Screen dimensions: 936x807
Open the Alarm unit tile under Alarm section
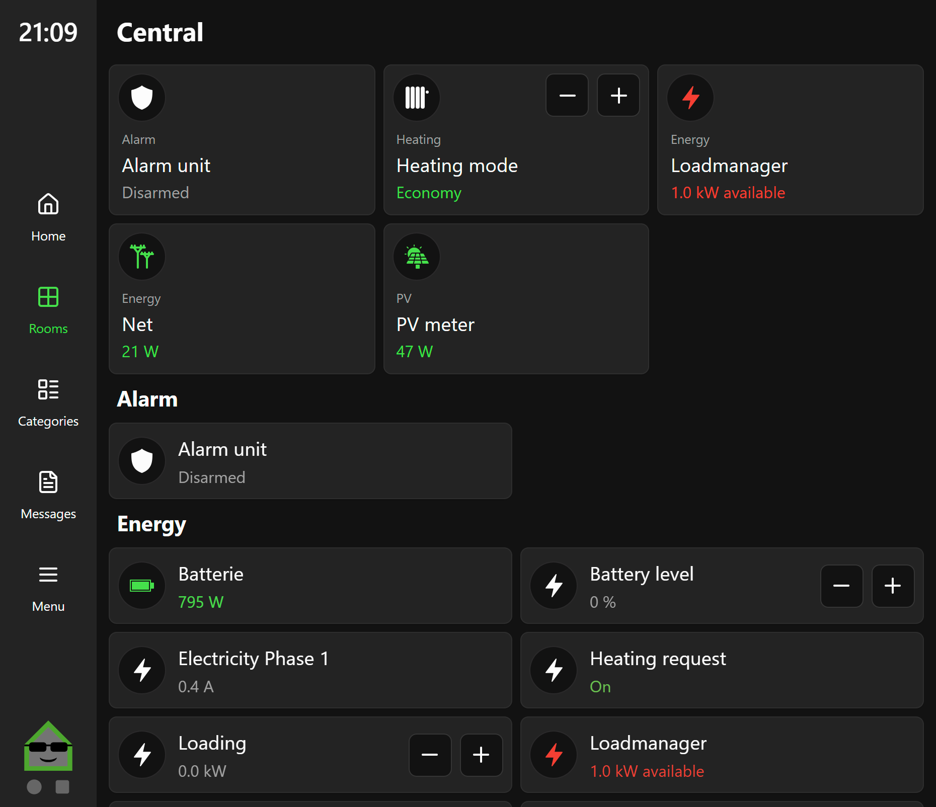[x=310, y=461]
